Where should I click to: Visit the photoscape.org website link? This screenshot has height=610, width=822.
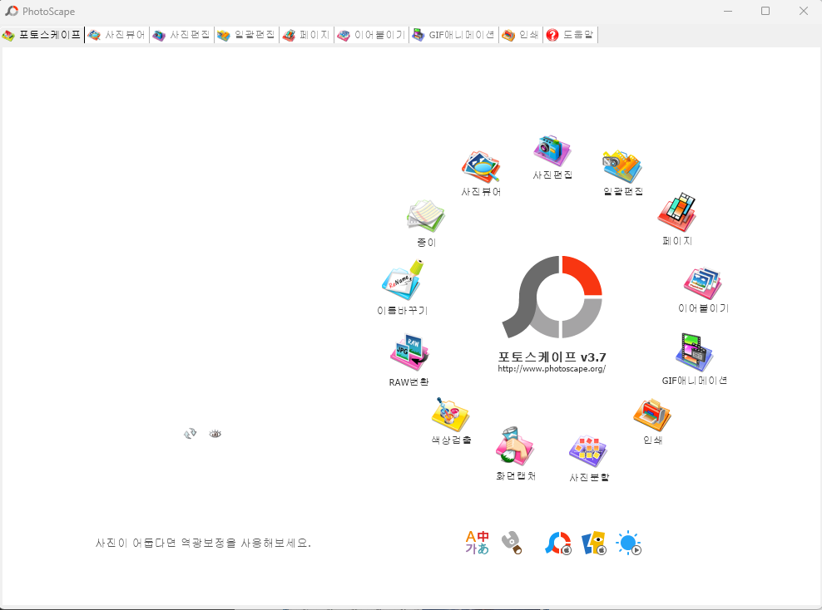(x=552, y=366)
